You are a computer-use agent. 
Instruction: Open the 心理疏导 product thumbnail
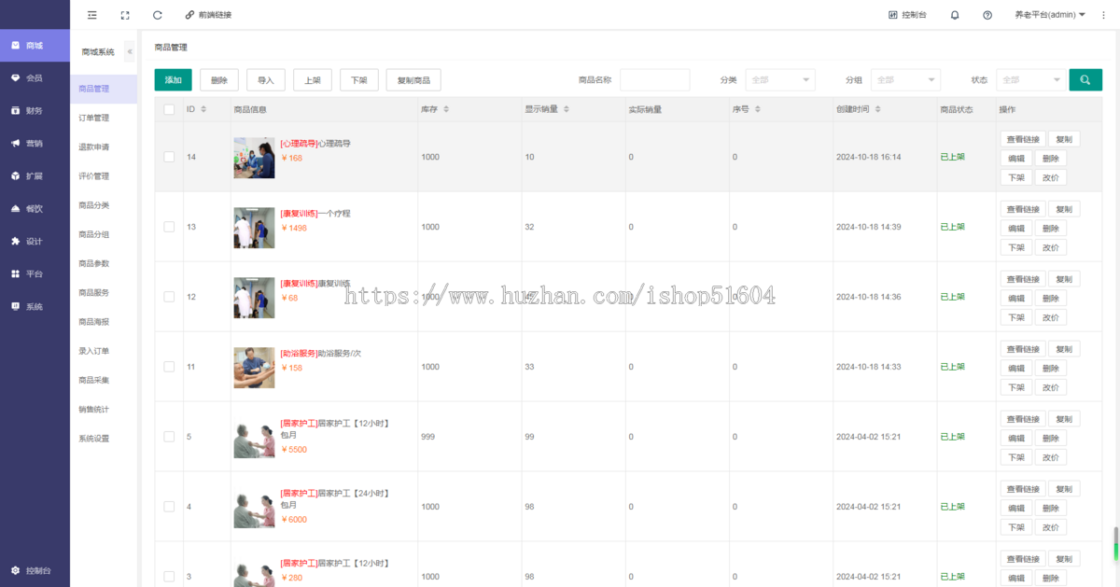tap(254, 157)
